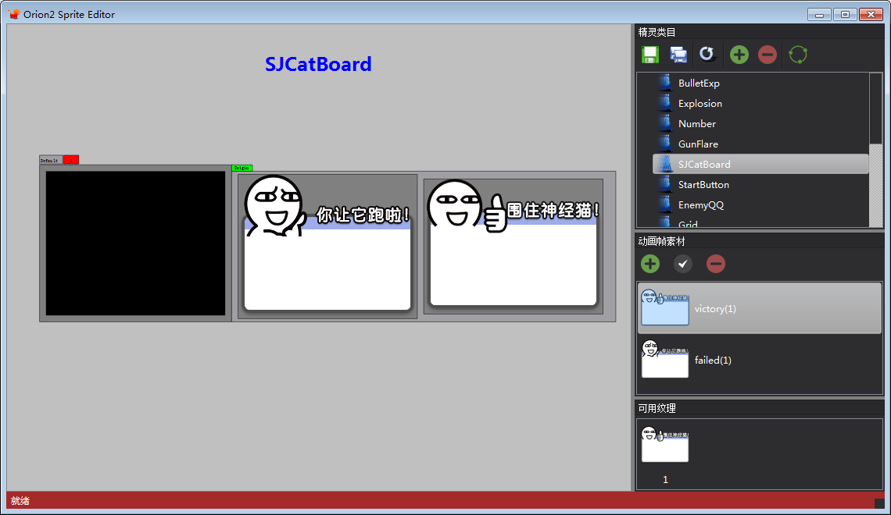
Task: Confirm animation with the checkmark icon
Action: [683, 264]
